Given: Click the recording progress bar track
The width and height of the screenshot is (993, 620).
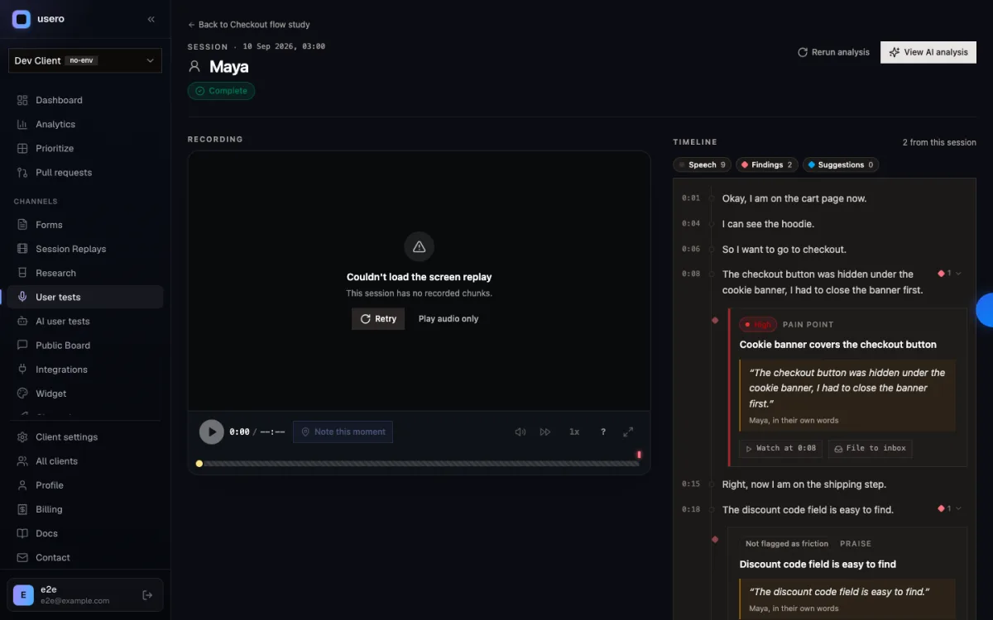Looking at the screenshot, I should tap(419, 464).
